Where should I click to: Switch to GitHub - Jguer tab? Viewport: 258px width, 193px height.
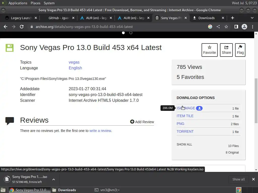point(58,18)
